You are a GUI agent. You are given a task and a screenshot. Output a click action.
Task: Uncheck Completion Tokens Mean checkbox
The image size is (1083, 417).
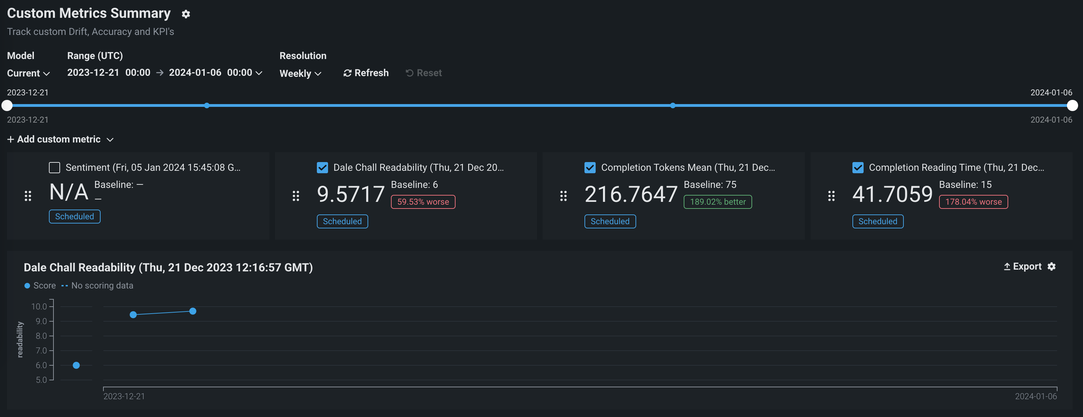tap(590, 167)
